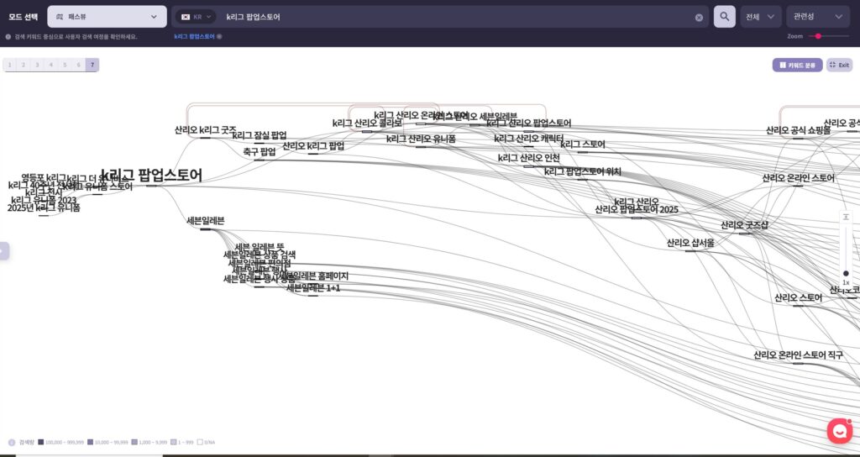The width and height of the screenshot is (860, 457).
Task: Click the 키워드 분류 button
Action: pos(797,65)
